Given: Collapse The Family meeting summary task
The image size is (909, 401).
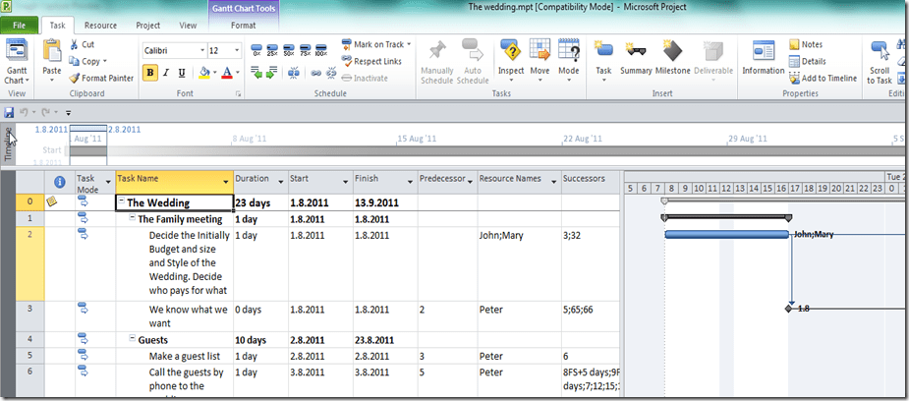Looking at the screenshot, I should (x=133, y=219).
